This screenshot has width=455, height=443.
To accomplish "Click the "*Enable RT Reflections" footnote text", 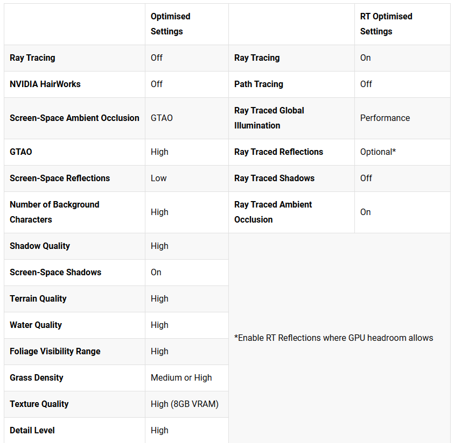I will (x=334, y=338).
